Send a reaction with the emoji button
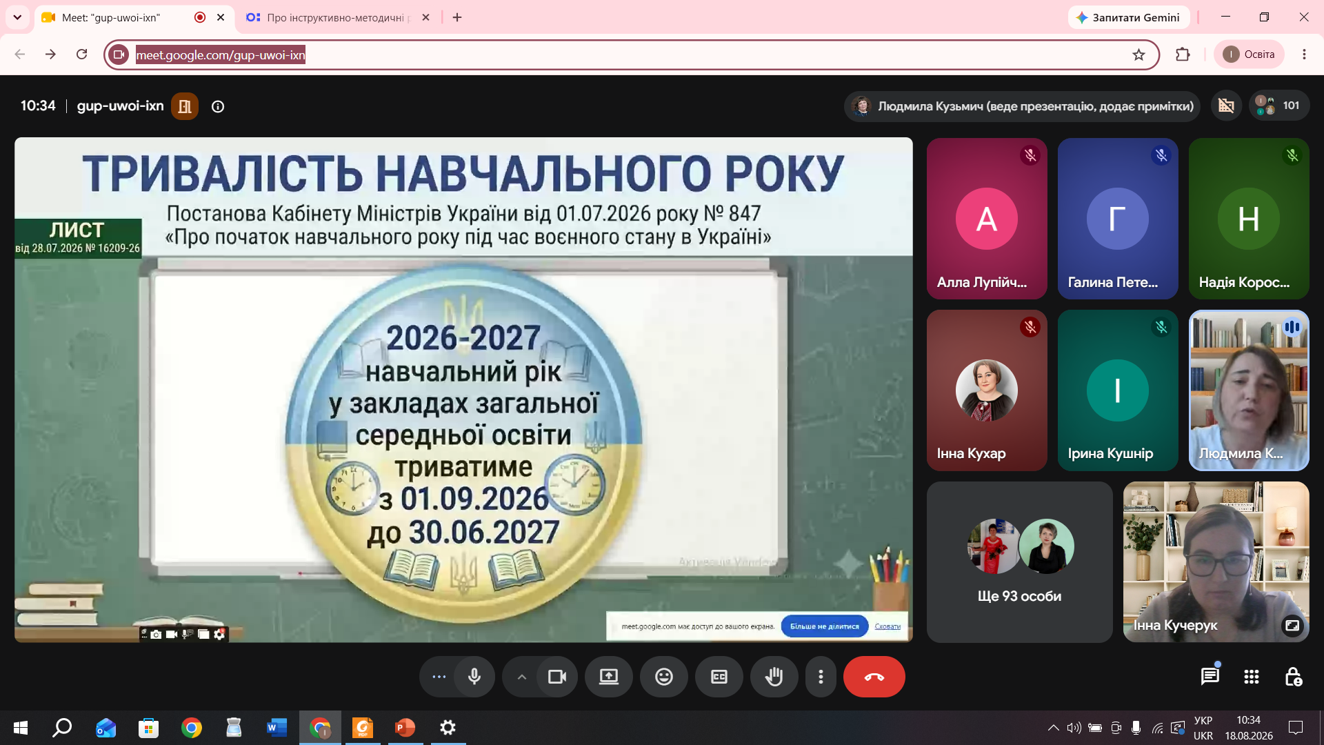Screen dimensions: 1324x745 664,677
